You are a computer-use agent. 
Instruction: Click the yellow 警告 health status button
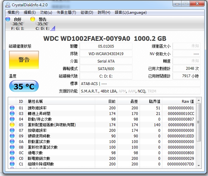pos(24,60)
